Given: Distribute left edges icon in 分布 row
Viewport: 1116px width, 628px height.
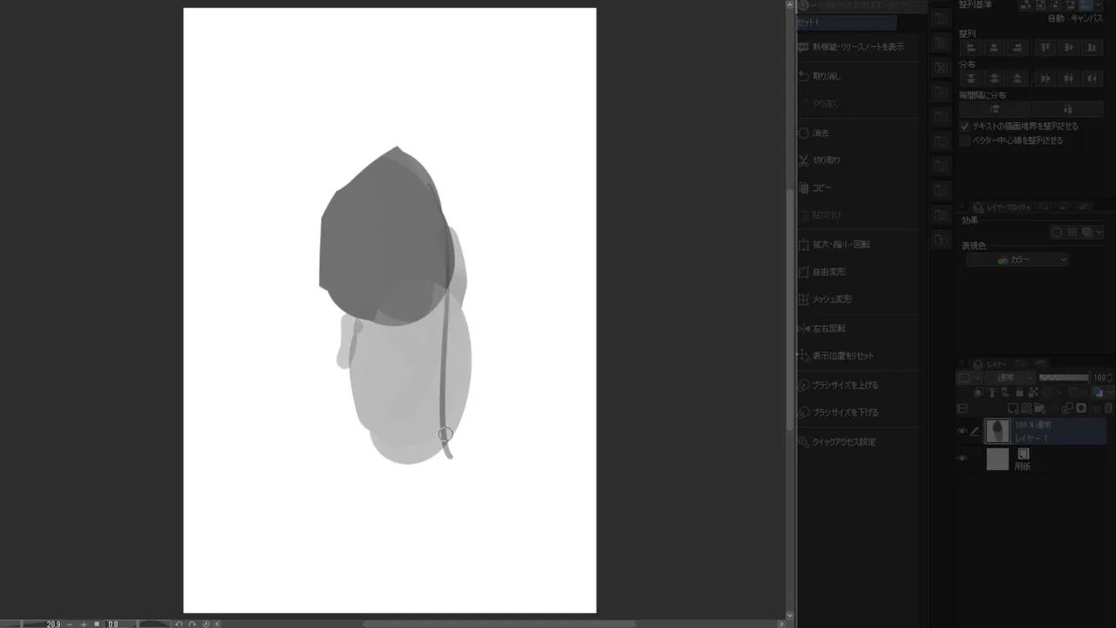Looking at the screenshot, I should click(x=1045, y=78).
